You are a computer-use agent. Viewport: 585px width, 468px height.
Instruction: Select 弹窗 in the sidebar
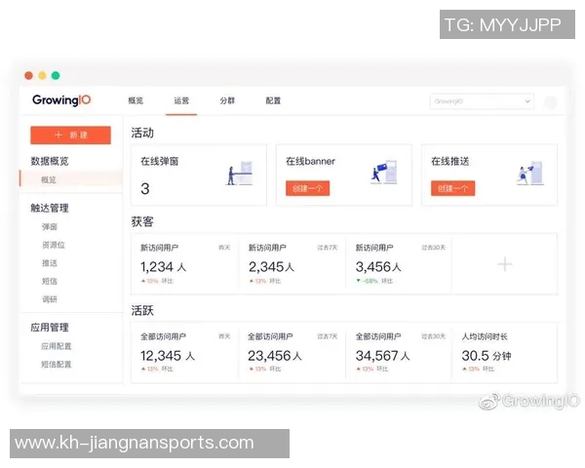point(49,226)
